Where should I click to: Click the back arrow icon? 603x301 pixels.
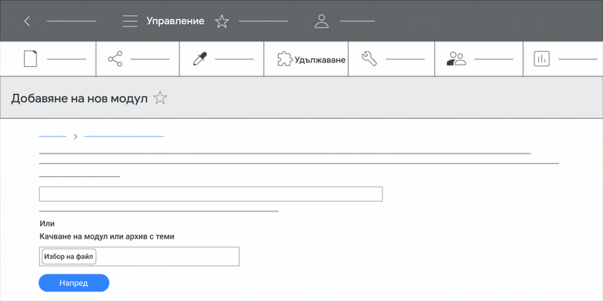[26, 21]
